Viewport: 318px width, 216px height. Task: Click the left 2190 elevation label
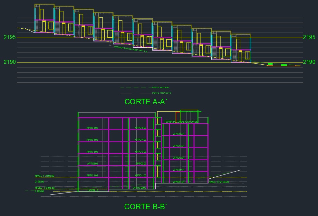(10, 62)
